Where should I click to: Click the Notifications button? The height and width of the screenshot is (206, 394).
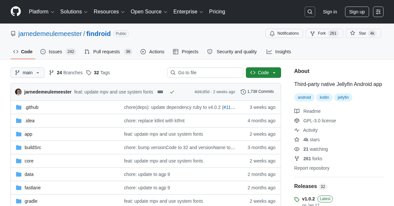tap(284, 33)
